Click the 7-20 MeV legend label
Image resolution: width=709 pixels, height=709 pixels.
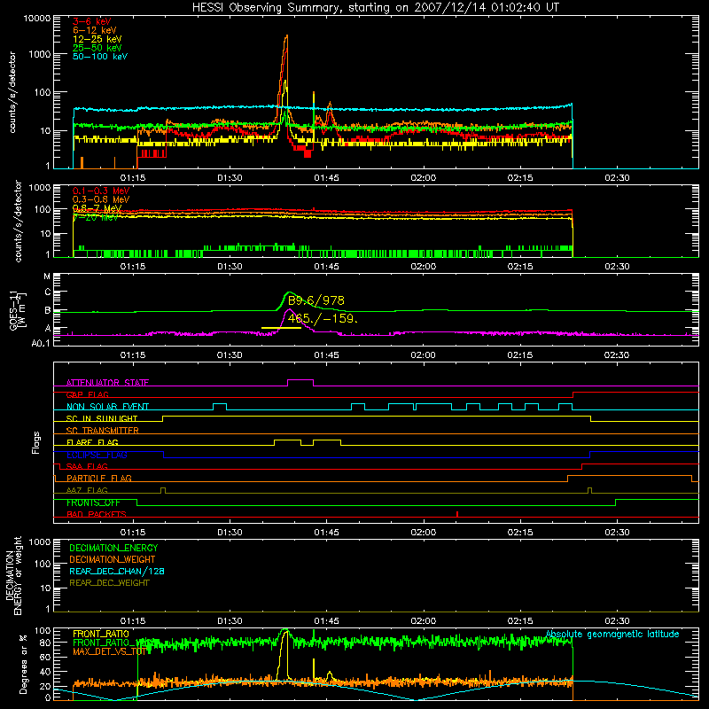click(96, 217)
